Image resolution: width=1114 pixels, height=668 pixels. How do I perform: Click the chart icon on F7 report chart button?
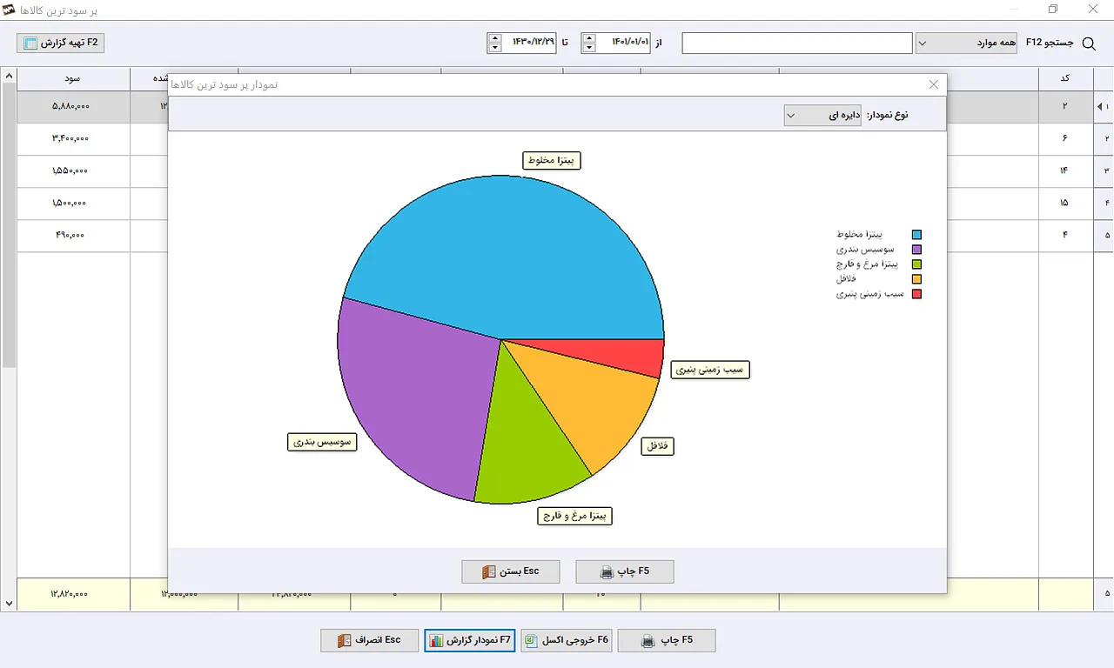pyautogui.click(x=436, y=641)
